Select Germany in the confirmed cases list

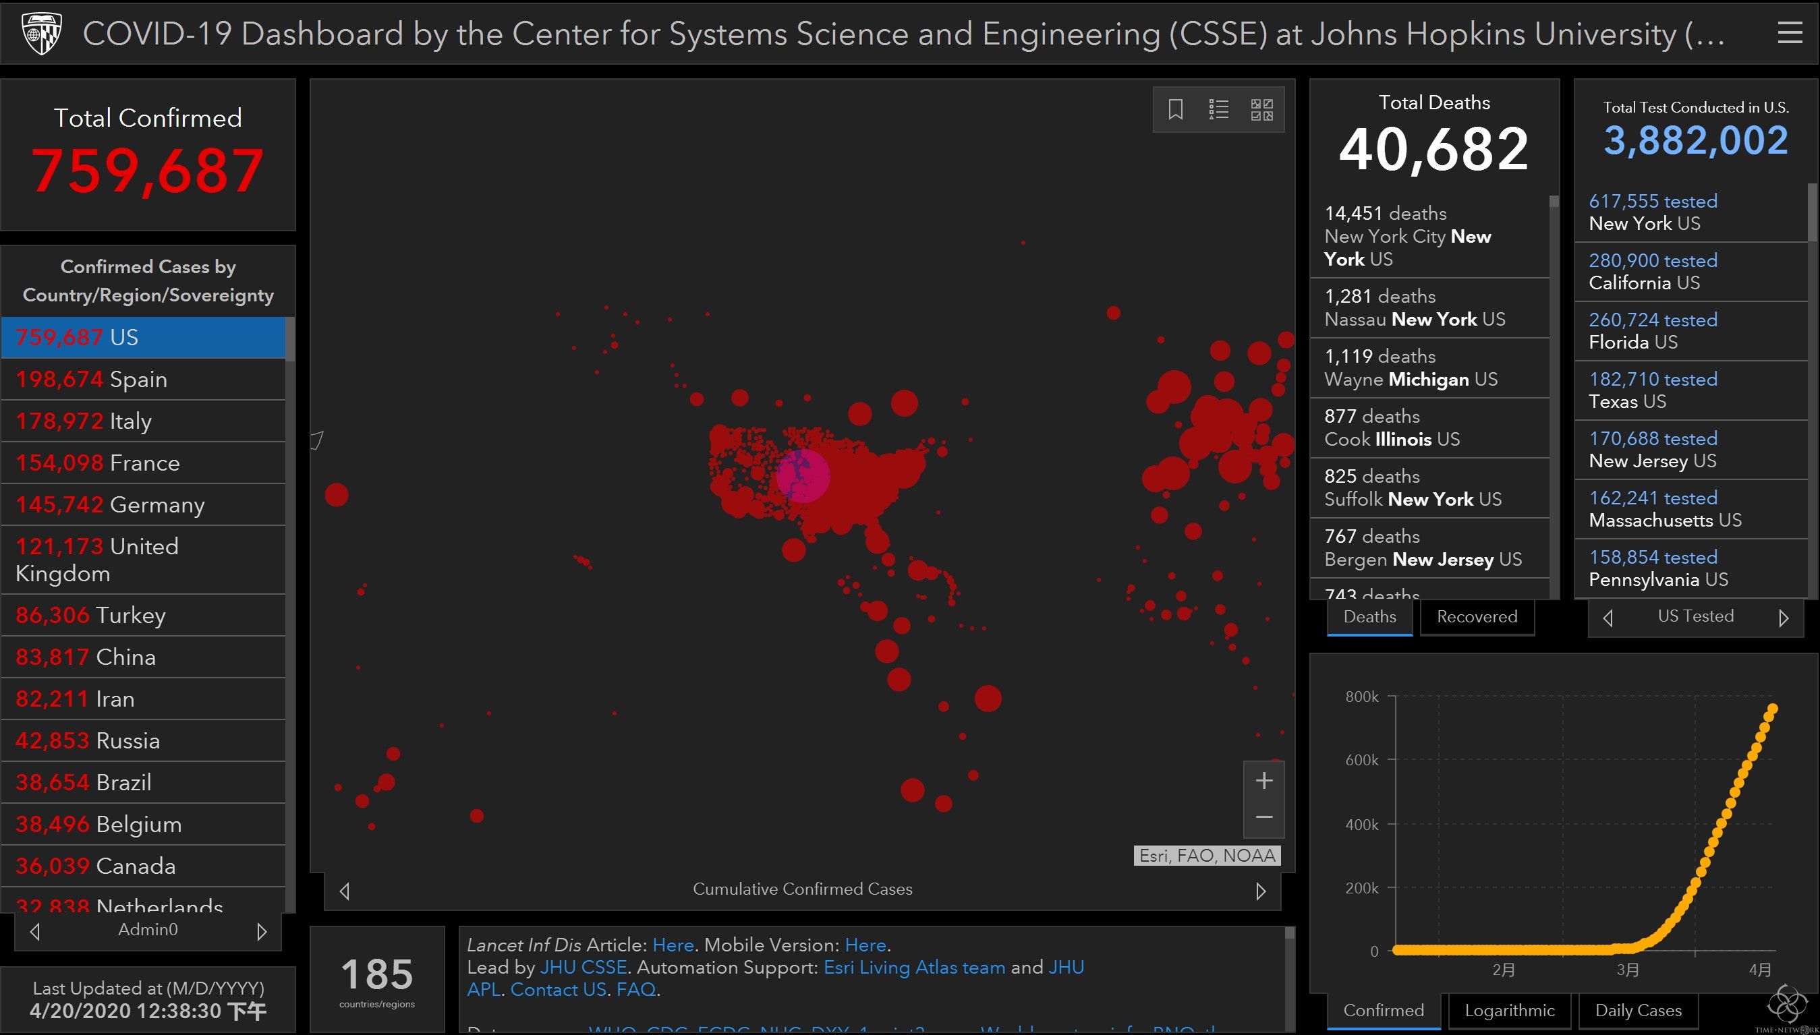tap(144, 506)
